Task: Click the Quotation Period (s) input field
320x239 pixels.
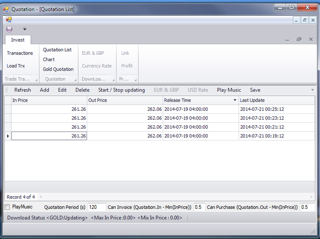Action: (x=97, y=207)
